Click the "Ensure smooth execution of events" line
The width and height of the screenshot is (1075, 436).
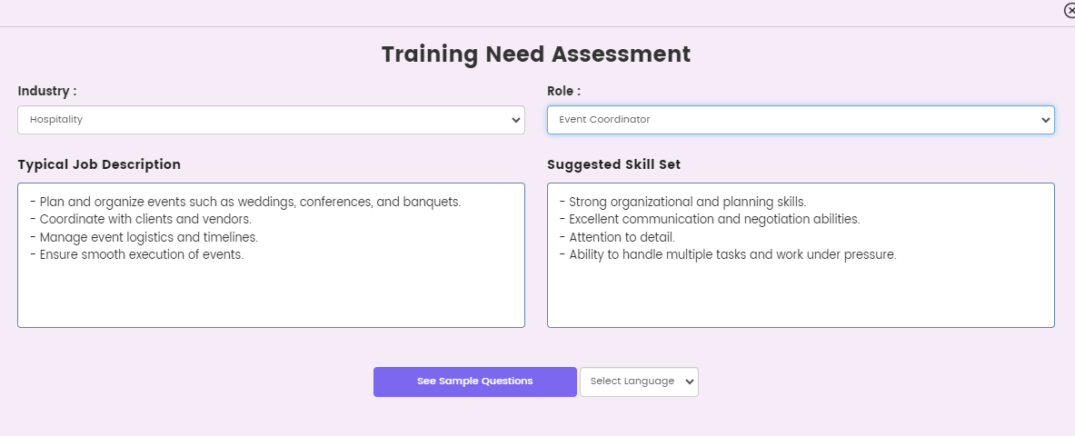[142, 254]
